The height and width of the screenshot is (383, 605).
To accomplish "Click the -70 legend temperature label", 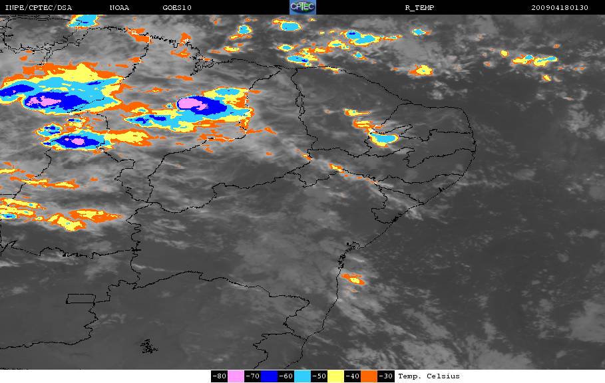I will pos(252,376).
